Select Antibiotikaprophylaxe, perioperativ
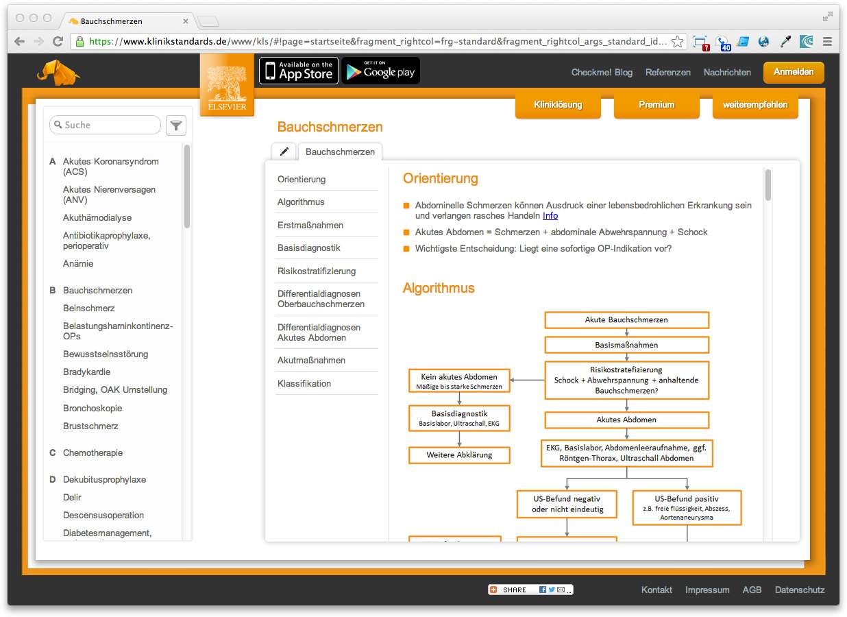The width and height of the screenshot is (847, 617). 107,241
